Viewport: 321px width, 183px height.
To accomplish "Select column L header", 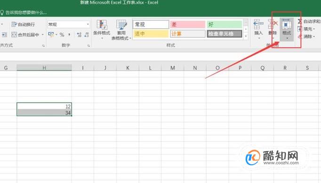I will point(150,68).
